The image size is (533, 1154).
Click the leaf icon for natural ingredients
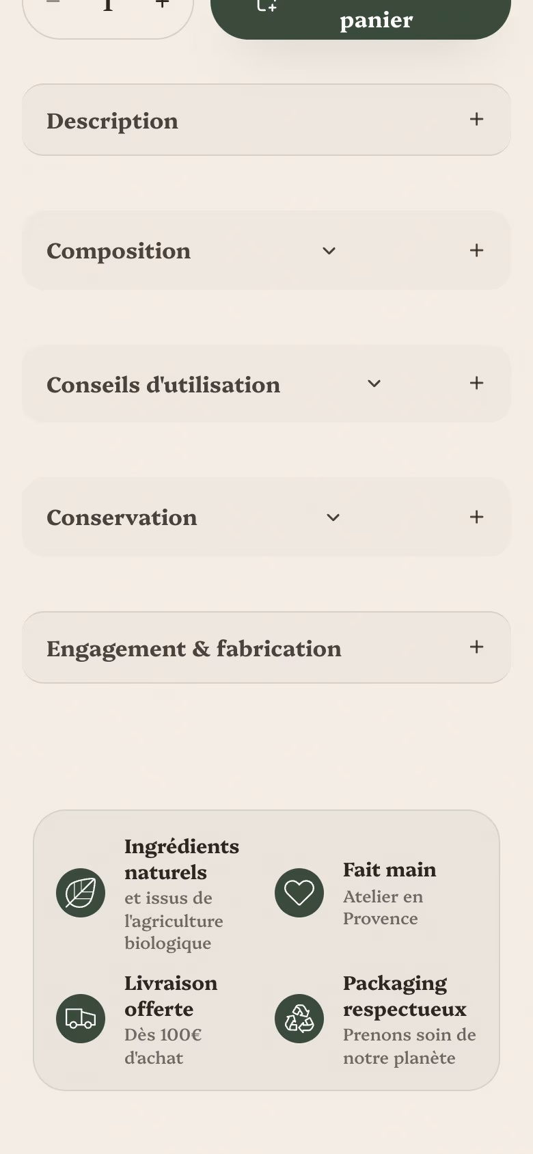tap(81, 893)
